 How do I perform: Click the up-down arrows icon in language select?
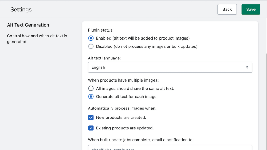(247, 67)
